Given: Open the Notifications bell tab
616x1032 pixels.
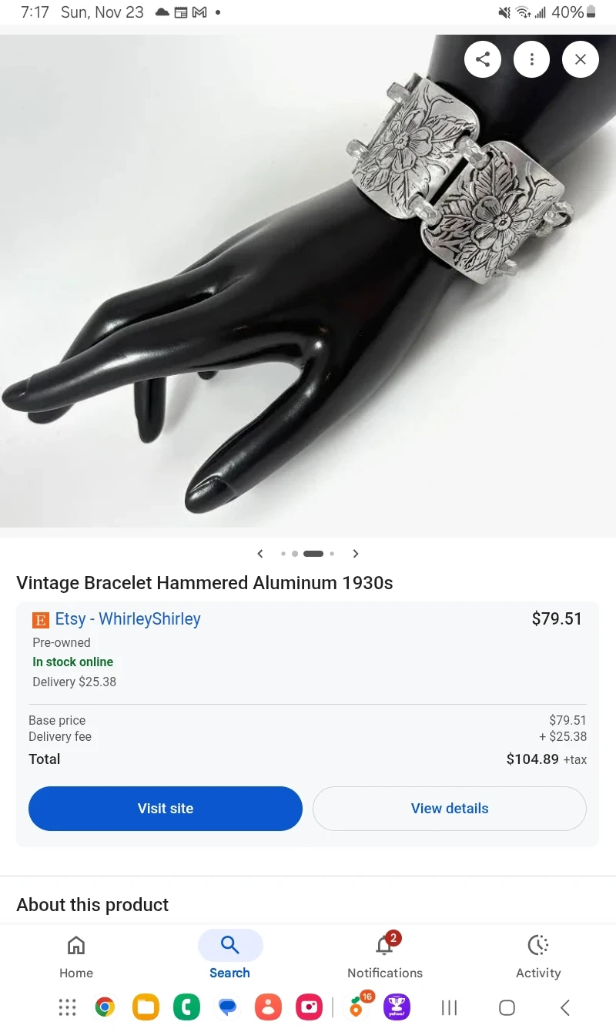Looking at the screenshot, I should point(385,956).
